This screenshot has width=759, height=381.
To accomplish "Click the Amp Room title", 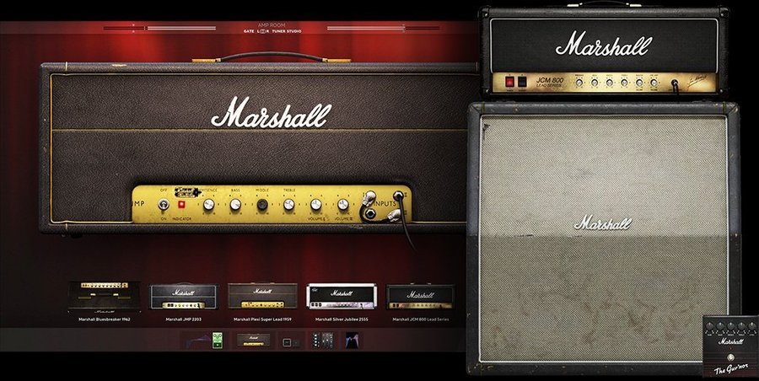I will tap(271, 24).
